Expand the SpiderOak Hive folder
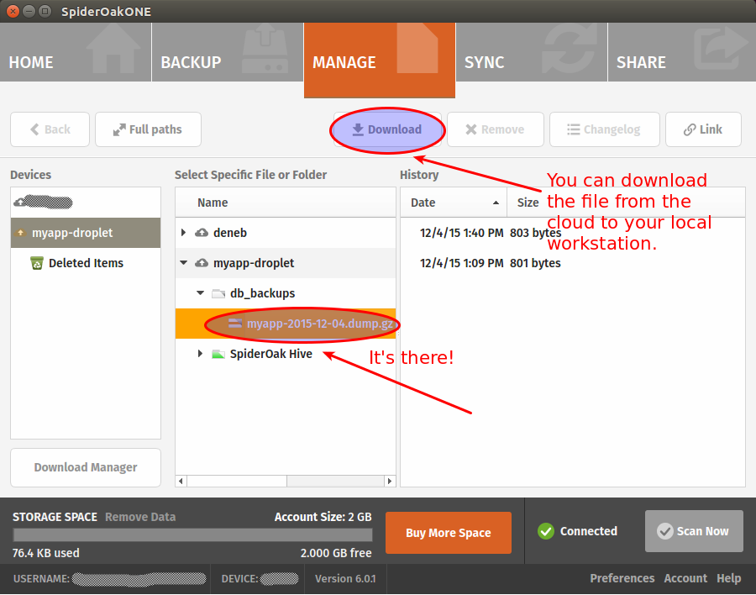Screen dimensions: 756x595 click(200, 354)
